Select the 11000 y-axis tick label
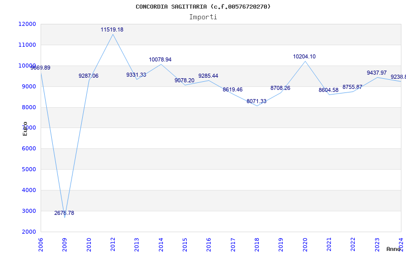Viewport: 406px width, 254px height. [x=27, y=45]
